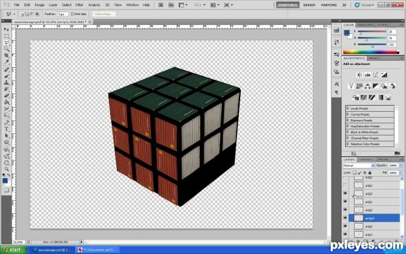The height and width of the screenshot is (254, 406).
Task: Open the Filter menu
Action: click(79, 5)
